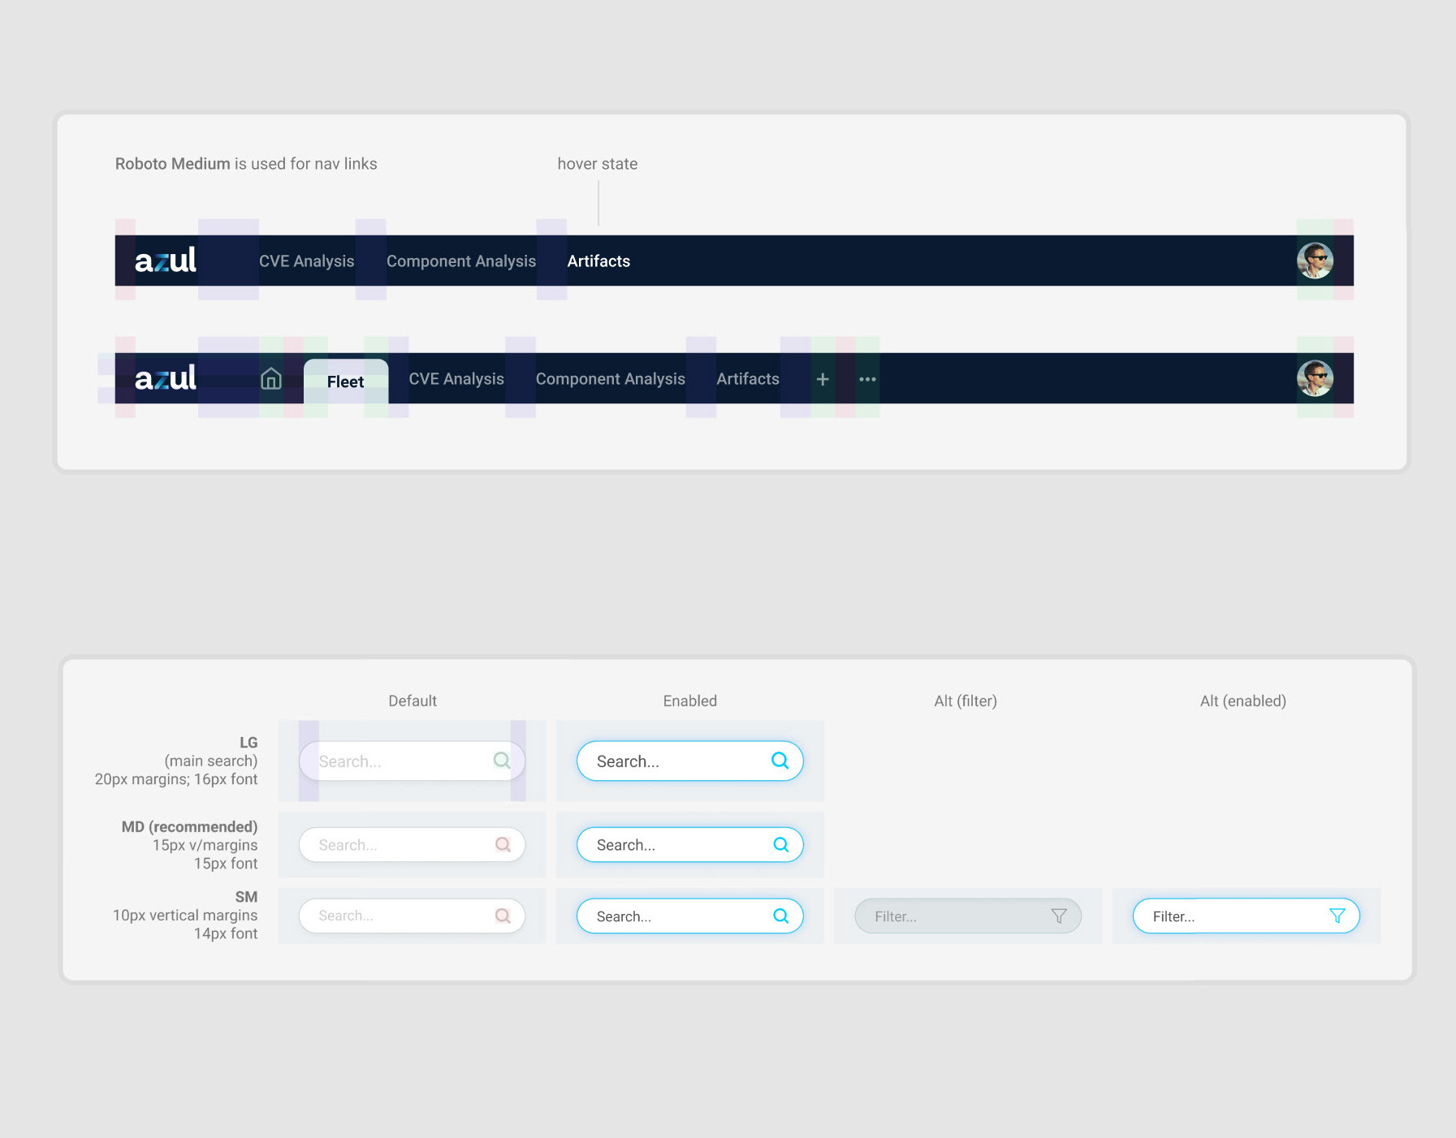Screen dimensions: 1456x1138
Task: Click the '(main search)' label
Action: (x=211, y=761)
